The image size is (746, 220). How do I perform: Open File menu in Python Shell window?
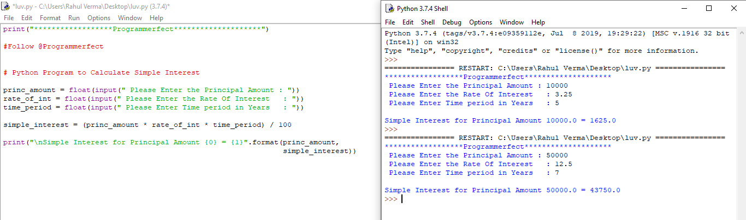390,22
